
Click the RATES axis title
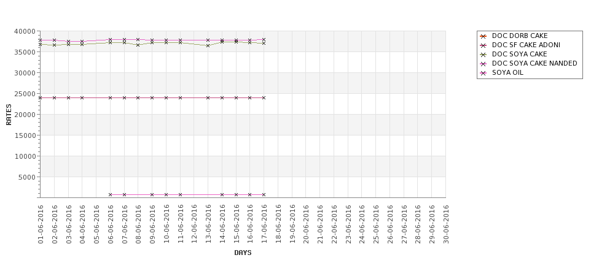pos(9,115)
